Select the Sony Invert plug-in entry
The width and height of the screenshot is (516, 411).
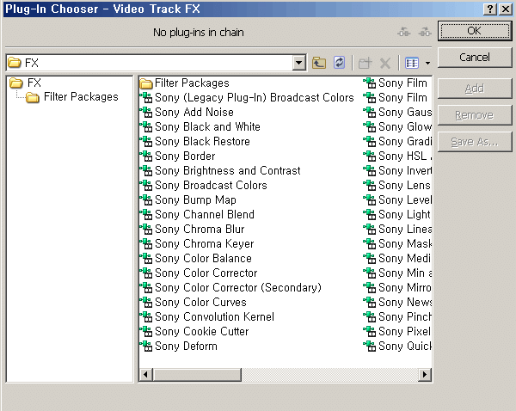point(397,170)
